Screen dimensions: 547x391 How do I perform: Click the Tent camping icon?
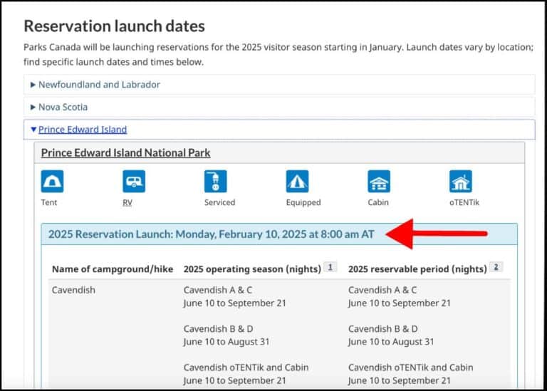coord(52,182)
